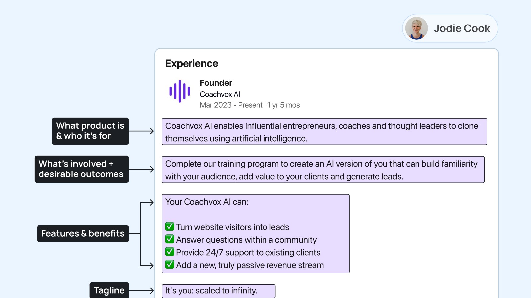Image resolution: width=531 pixels, height=298 pixels.
Task: Click the 'Features & benefits' label
Action: tap(83, 234)
